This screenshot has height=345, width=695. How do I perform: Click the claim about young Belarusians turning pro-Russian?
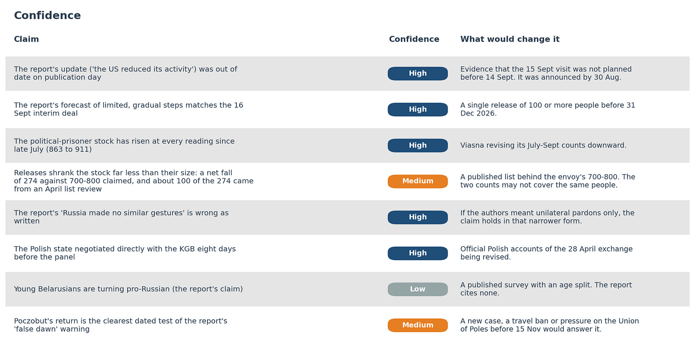point(128,289)
